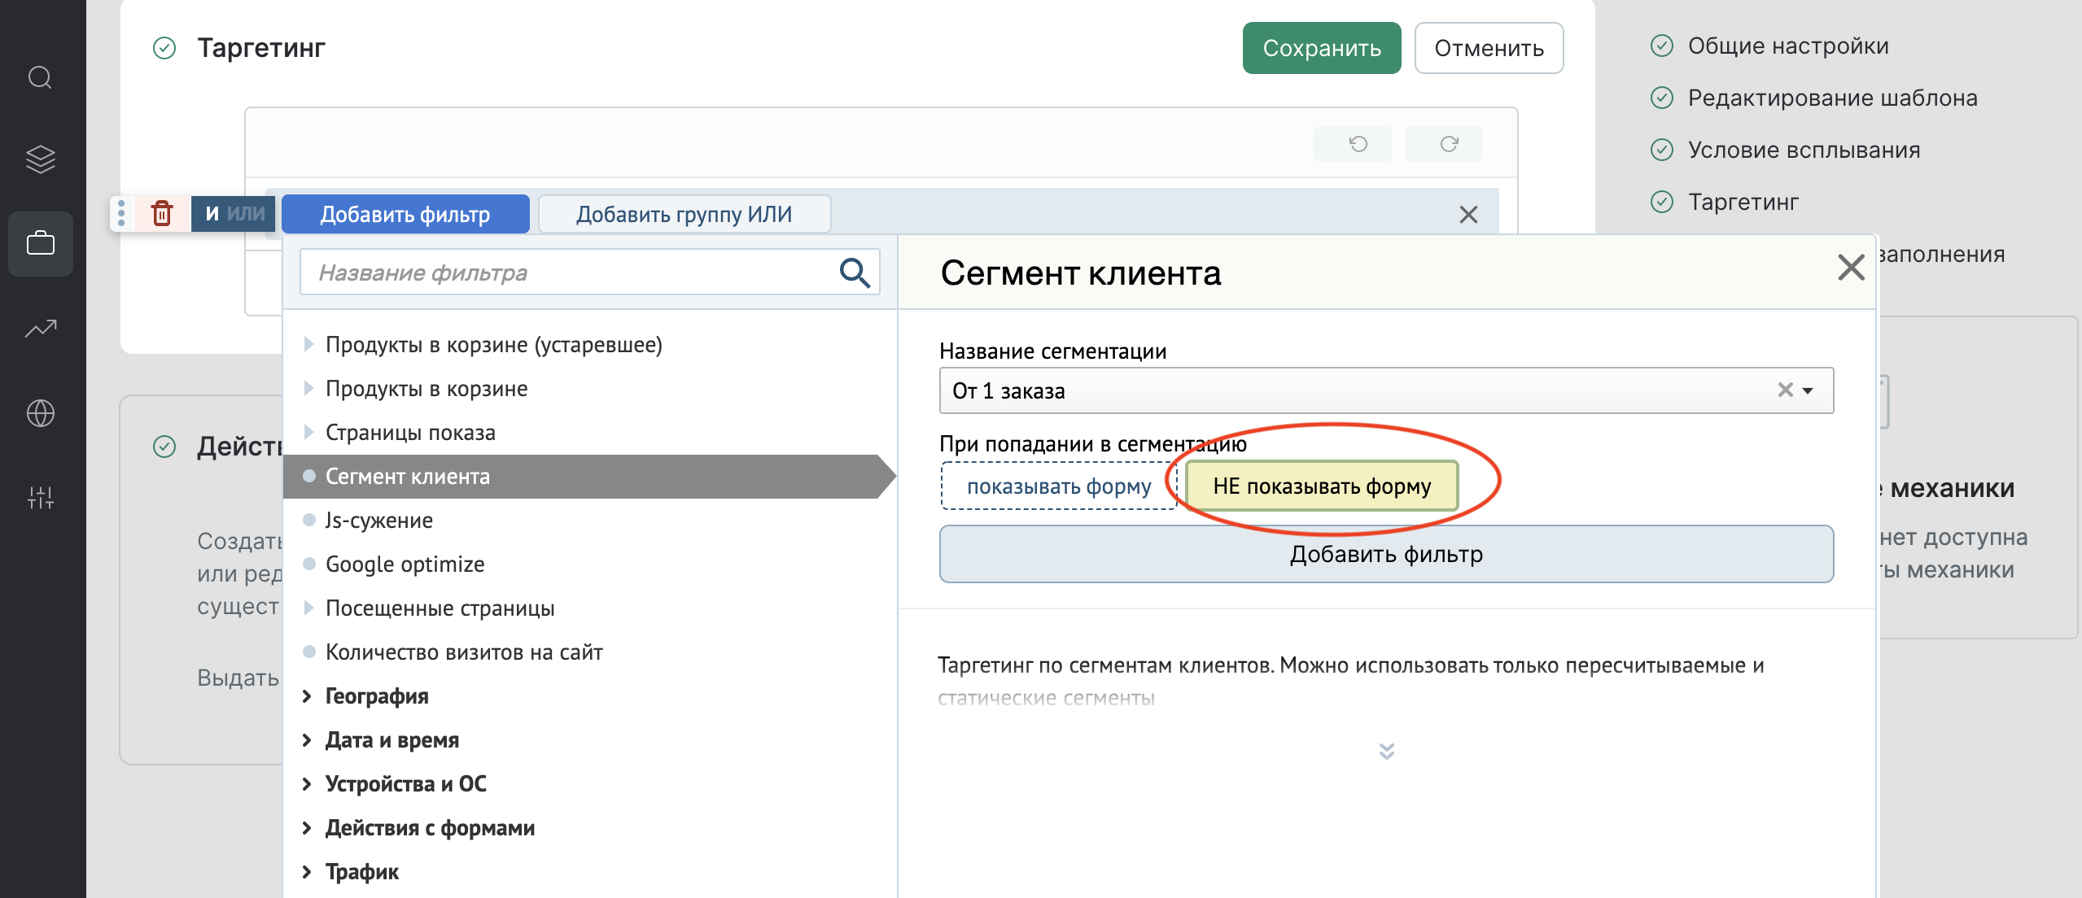Go to Общие настройки step
Screen dimensions: 2082x898
pos(1787,46)
